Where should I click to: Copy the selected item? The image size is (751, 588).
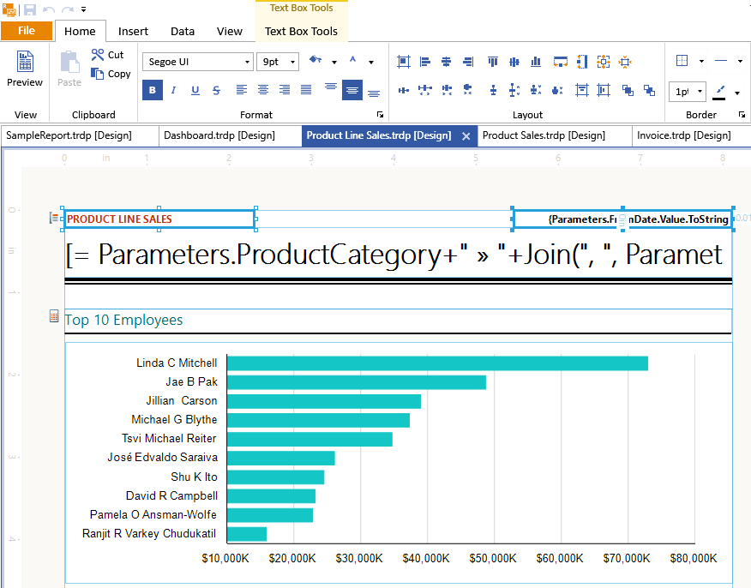111,74
